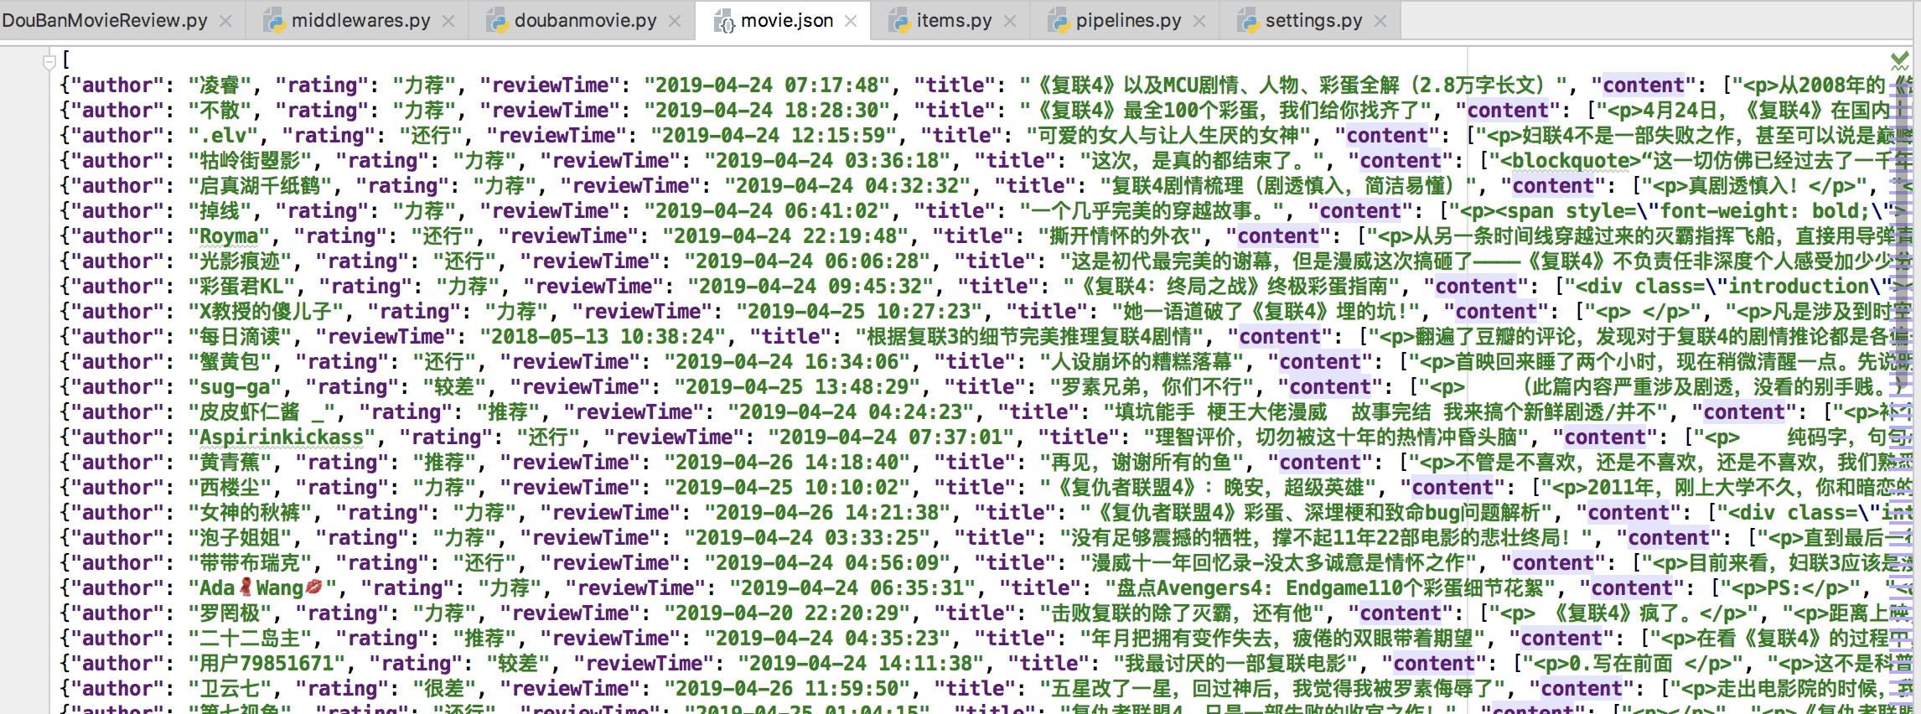This screenshot has width=1921, height=714.
Task: Close the pipelines.py tab
Action: tap(1199, 21)
